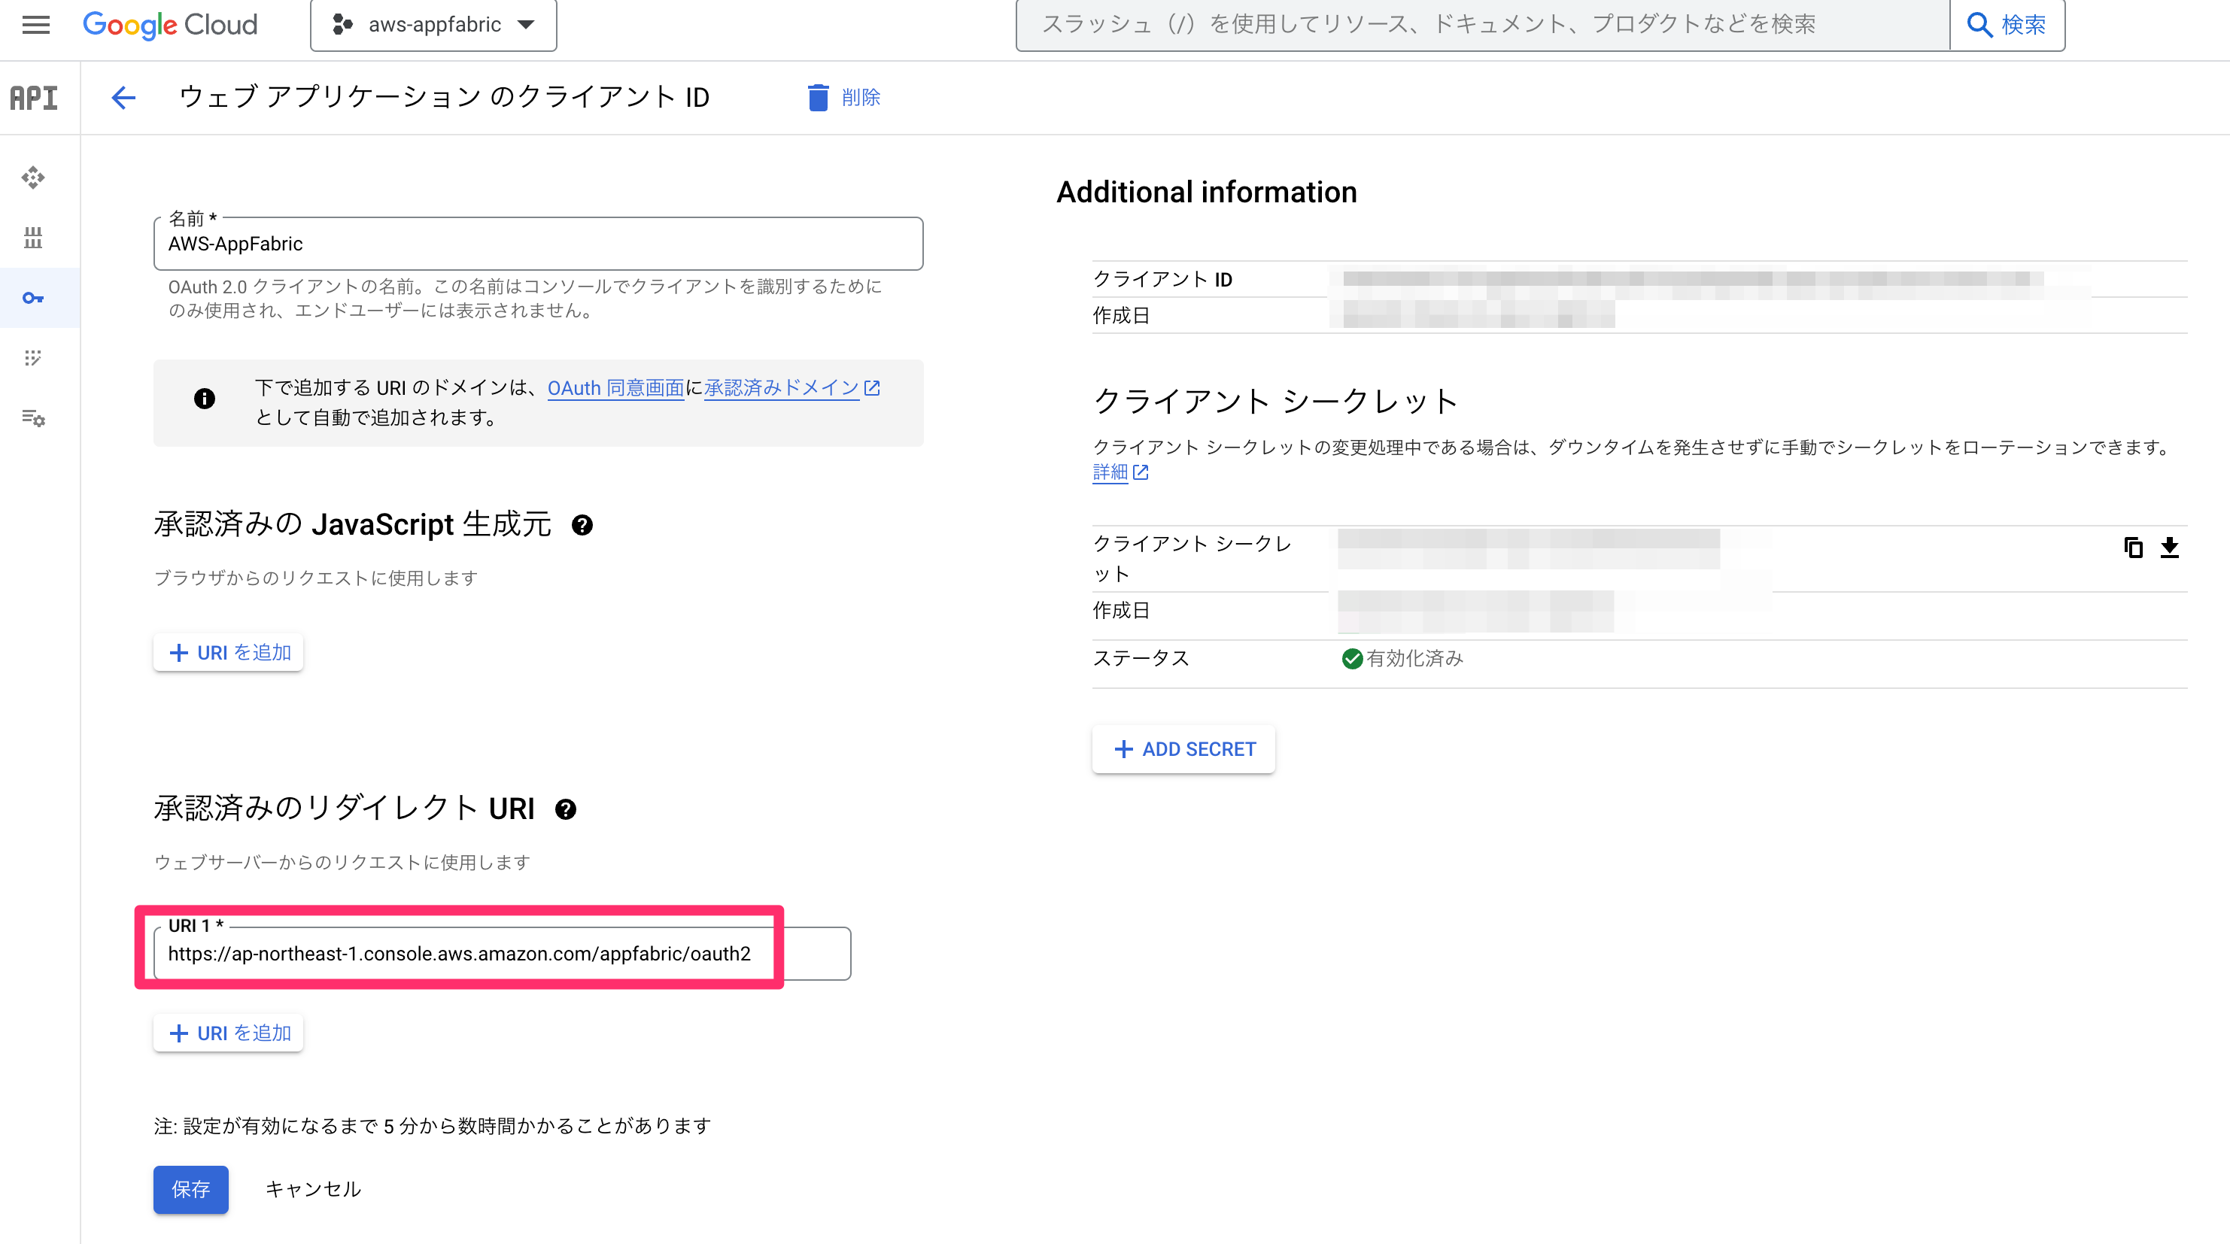Click the Additional information heading
The height and width of the screenshot is (1244, 2230).
coord(1207,193)
